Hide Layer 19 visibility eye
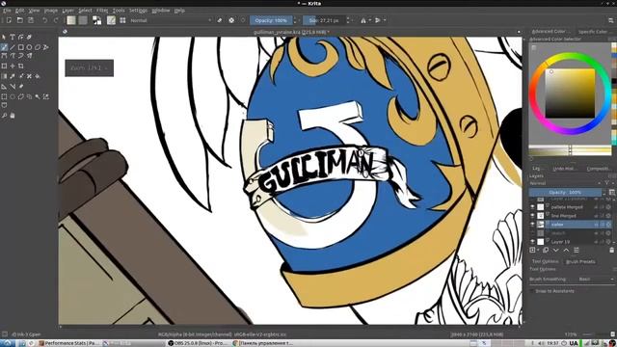 coord(532,242)
